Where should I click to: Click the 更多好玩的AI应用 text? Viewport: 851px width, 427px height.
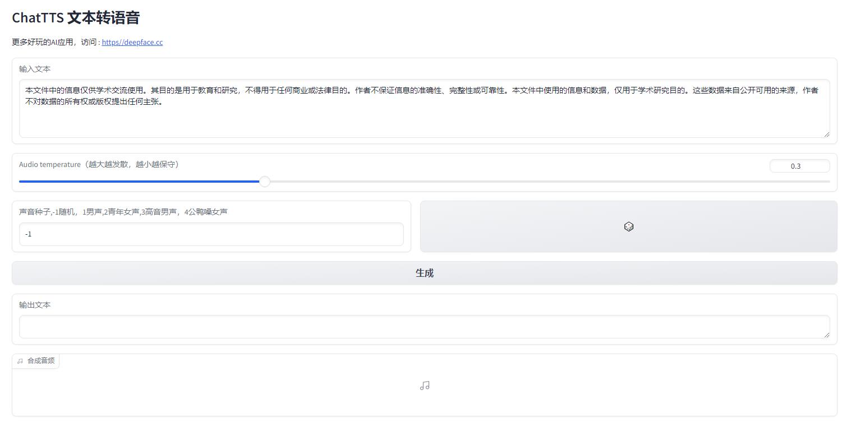point(43,42)
